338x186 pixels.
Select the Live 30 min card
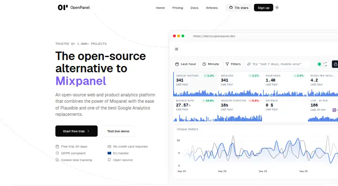tap(323, 109)
